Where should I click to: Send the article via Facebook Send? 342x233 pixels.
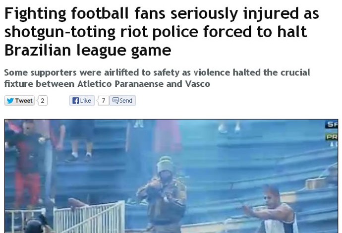click(122, 101)
